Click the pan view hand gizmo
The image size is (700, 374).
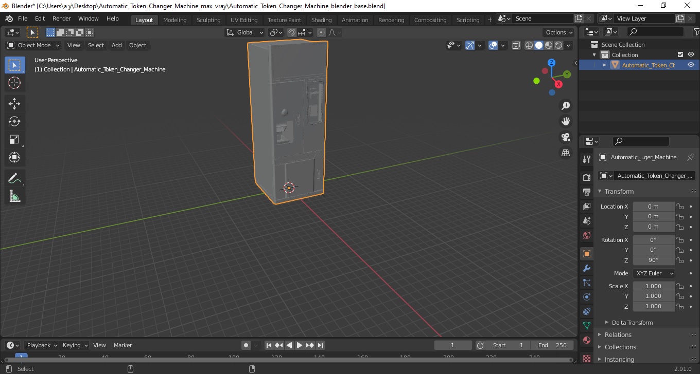566,121
